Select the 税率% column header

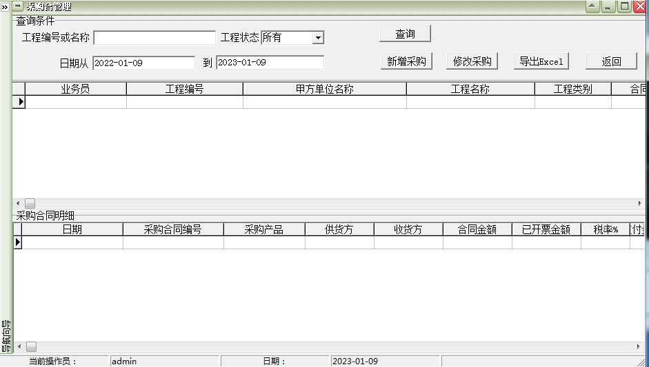click(x=606, y=229)
